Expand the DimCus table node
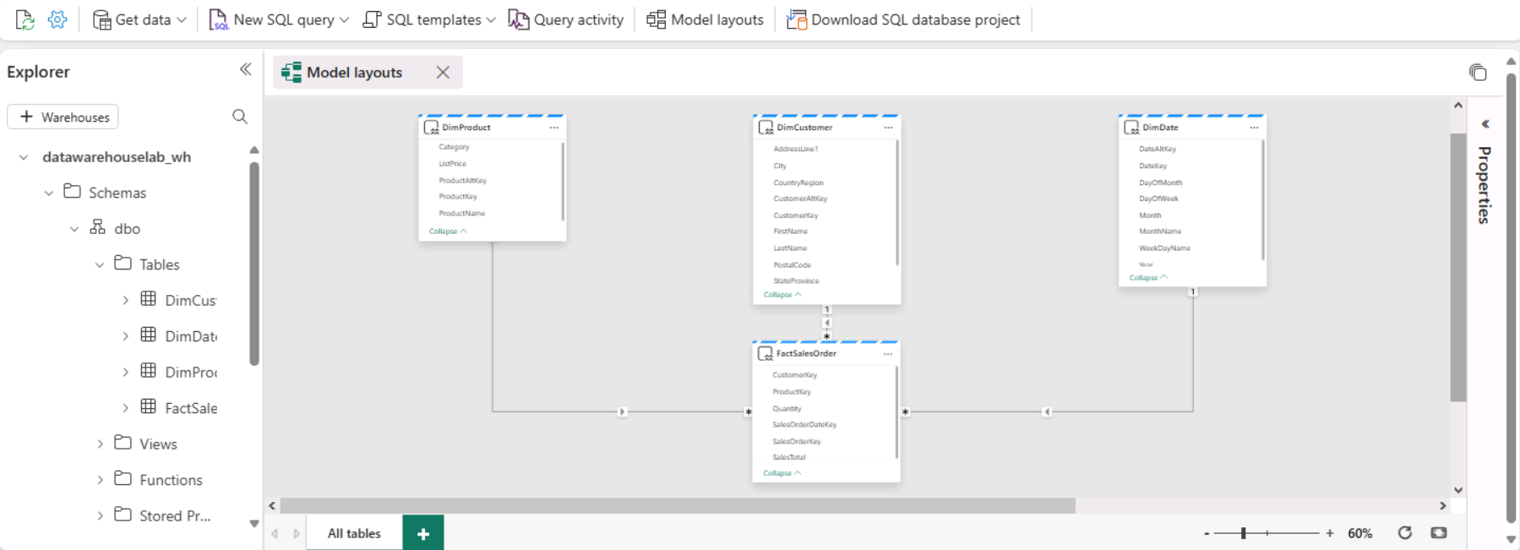 pos(126,300)
